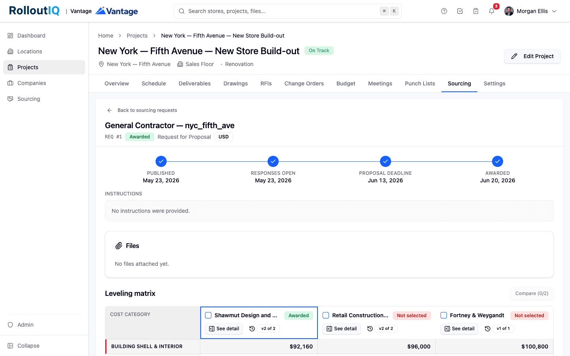Image resolution: width=570 pixels, height=356 pixels.
Task: Click the Files paperclip icon
Action: (x=119, y=246)
